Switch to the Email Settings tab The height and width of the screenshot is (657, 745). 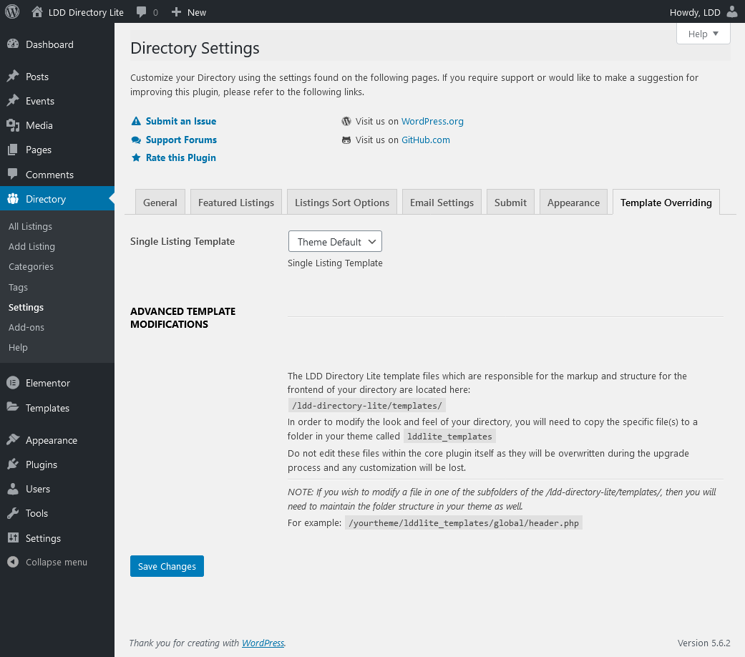442,202
